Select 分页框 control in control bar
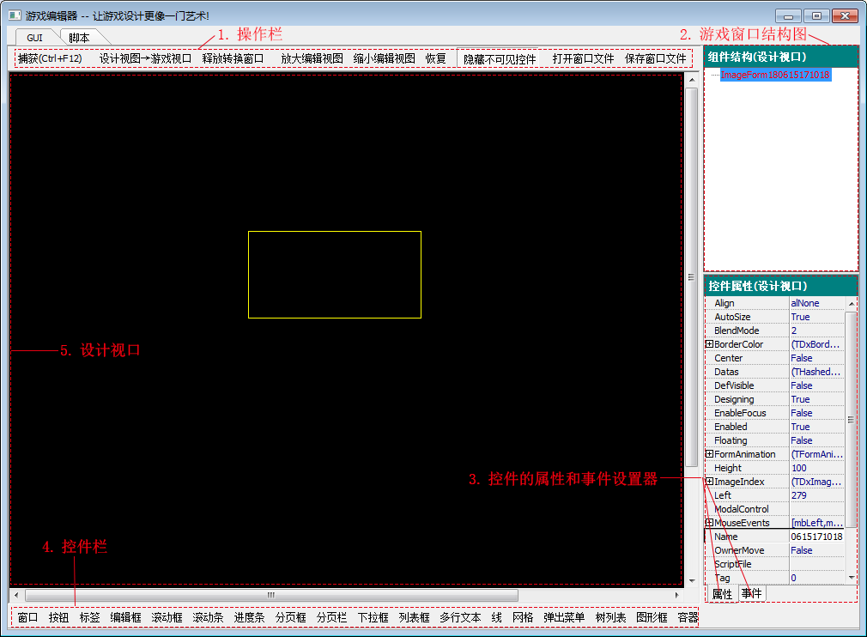Viewport: 867px width, 637px height. coord(291,617)
